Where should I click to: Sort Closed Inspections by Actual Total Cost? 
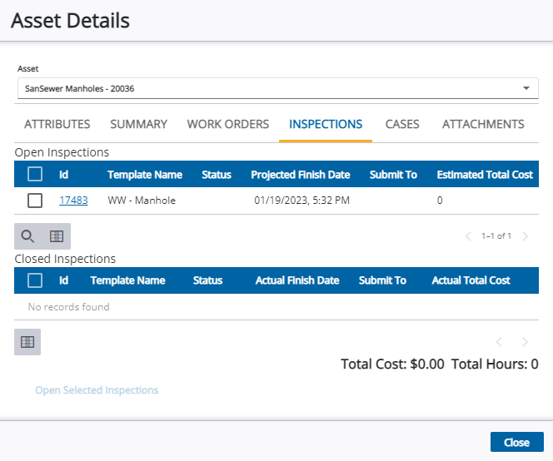pos(471,280)
